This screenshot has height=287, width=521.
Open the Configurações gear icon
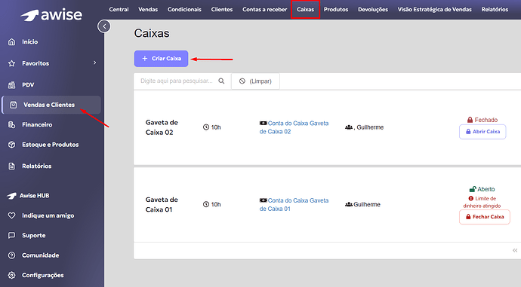coord(11,275)
